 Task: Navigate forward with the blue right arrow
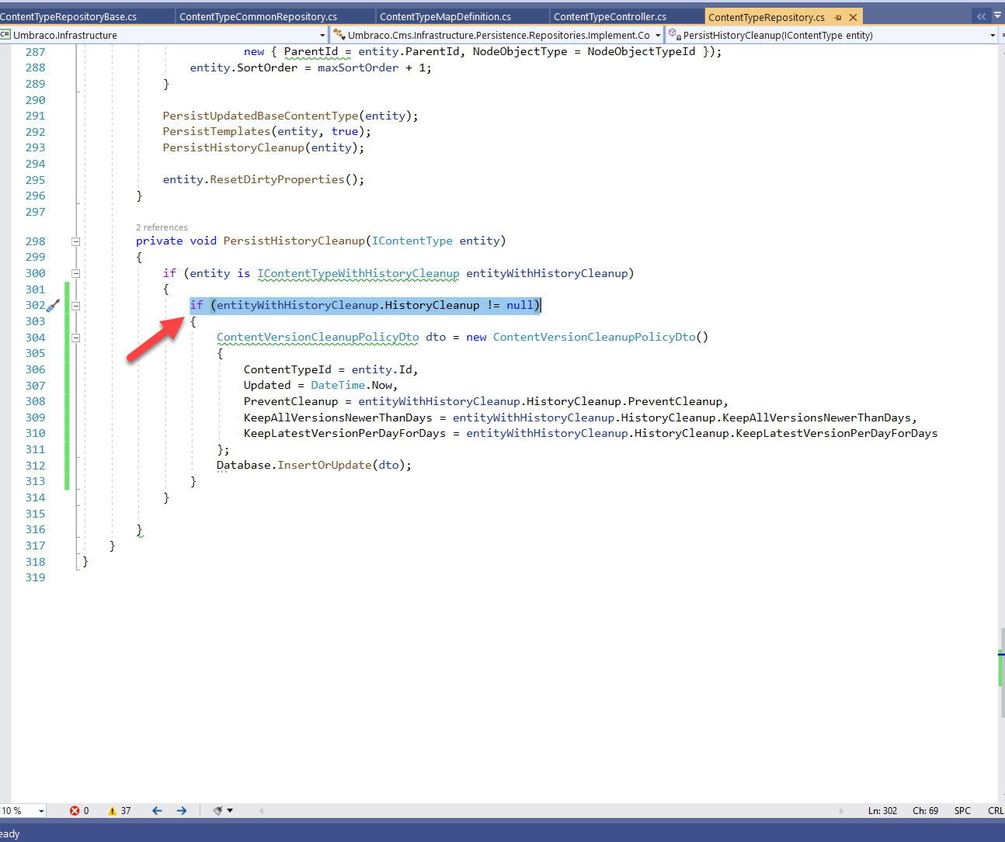coord(182,811)
